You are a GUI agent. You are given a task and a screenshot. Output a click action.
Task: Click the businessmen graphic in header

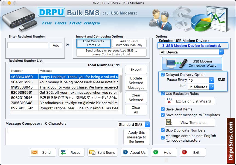coord(161,20)
